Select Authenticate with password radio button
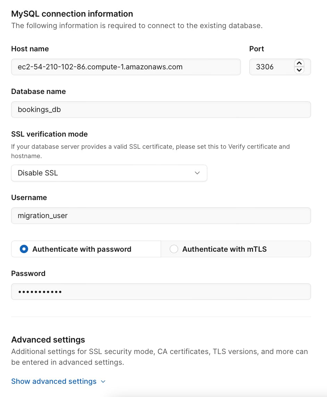The width and height of the screenshot is (327, 397). pyautogui.click(x=24, y=249)
